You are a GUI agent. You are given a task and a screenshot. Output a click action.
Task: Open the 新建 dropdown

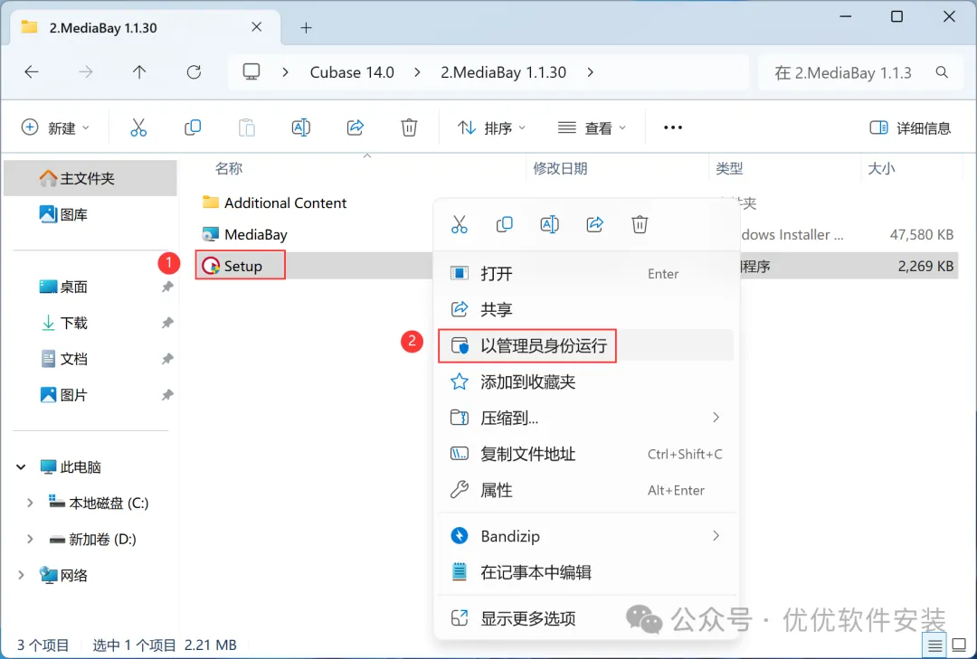click(x=55, y=127)
